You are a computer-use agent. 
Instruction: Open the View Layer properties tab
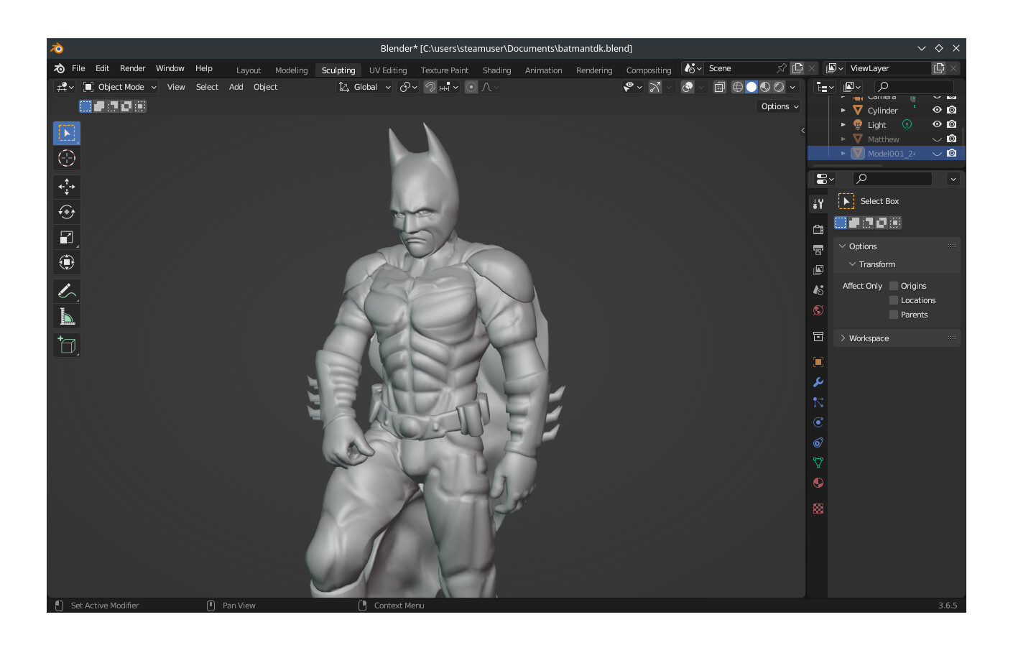coord(818,270)
